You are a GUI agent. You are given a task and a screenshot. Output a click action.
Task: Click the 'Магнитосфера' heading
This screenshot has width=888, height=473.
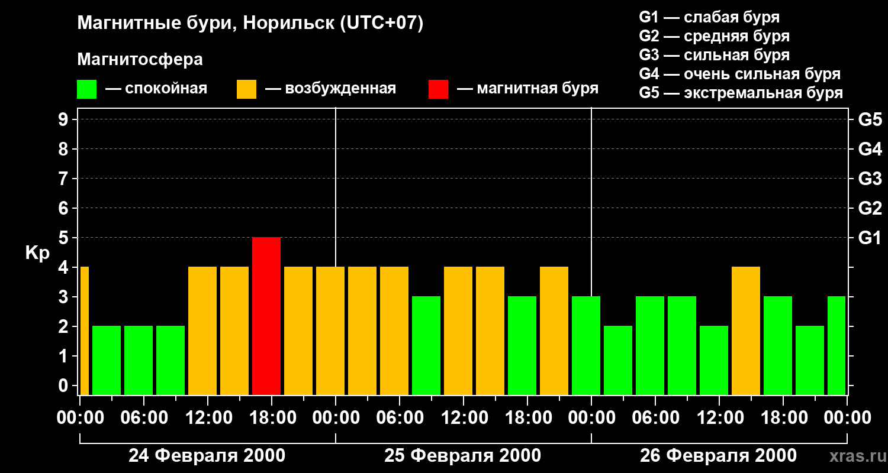pos(140,60)
